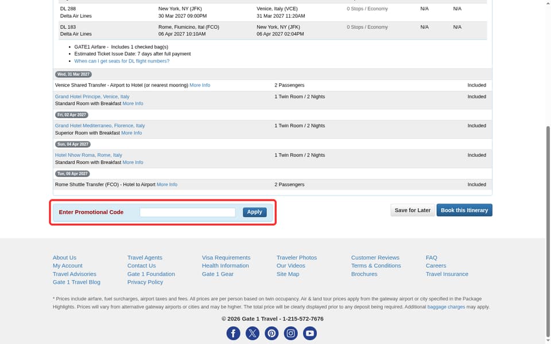
Task: Select flight number DL 183 text
Action: click(68, 27)
